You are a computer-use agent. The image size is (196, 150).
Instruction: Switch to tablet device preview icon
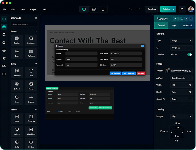tap(94, 9)
